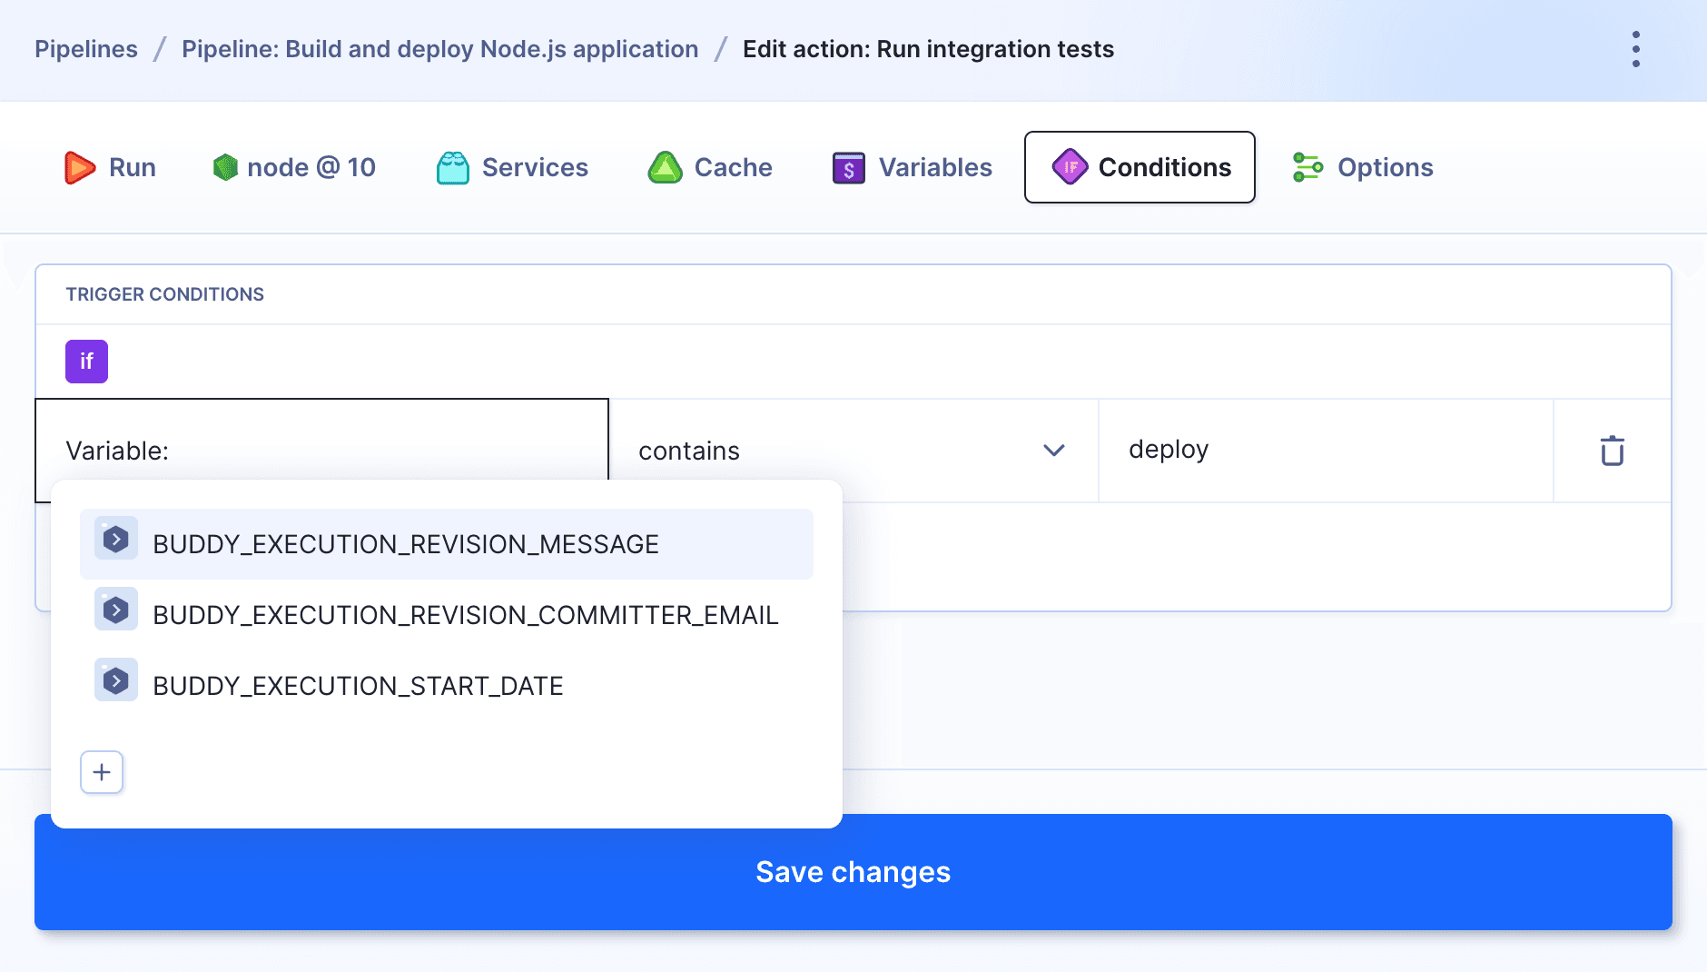Click the purple IF Conditions icon
The image size is (1707, 972).
1071,167
